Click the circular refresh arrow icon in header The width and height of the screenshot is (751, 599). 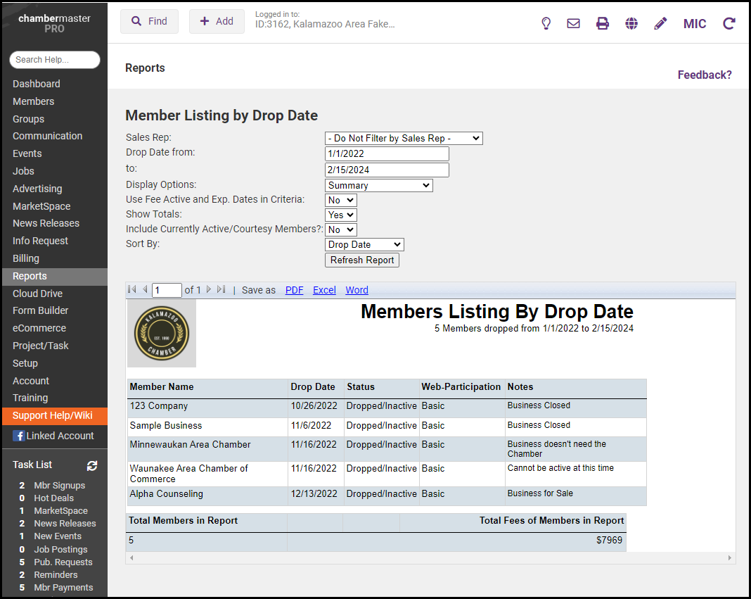(729, 23)
